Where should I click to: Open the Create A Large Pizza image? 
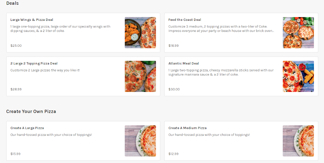[x=140, y=141]
